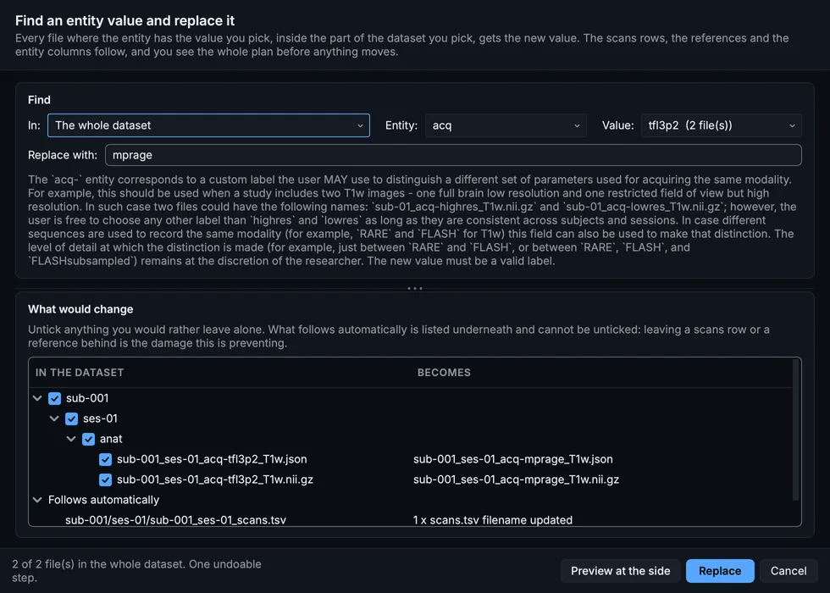Click the 'IN THE DATASET' column header
830x593 pixels.
(80, 372)
